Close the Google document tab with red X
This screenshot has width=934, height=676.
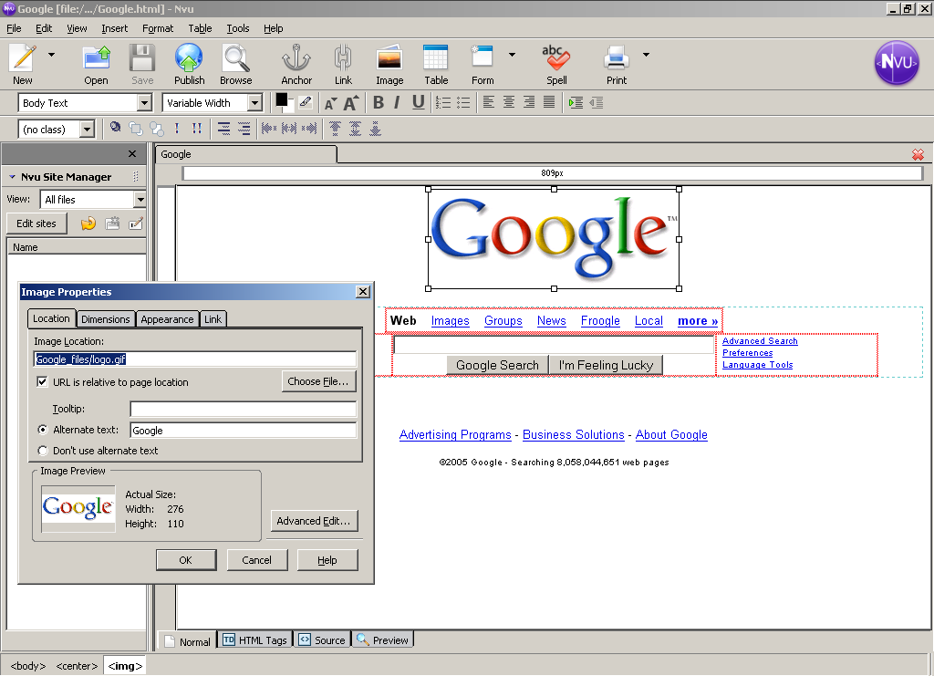pyautogui.click(x=918, y=155)
